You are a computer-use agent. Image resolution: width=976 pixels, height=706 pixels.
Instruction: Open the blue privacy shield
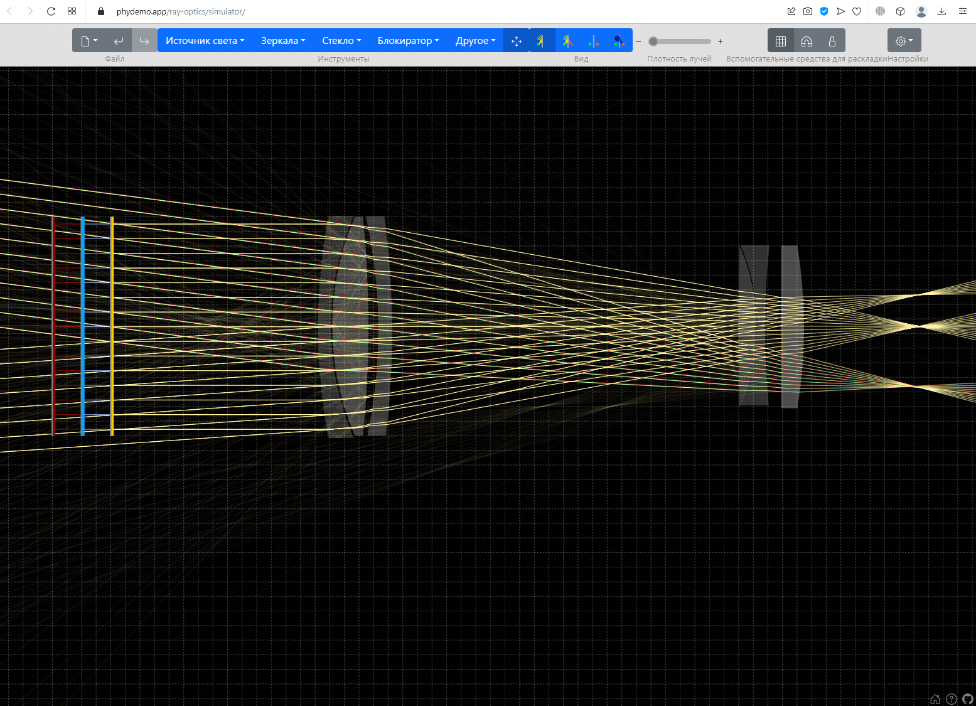pos(824,11)
